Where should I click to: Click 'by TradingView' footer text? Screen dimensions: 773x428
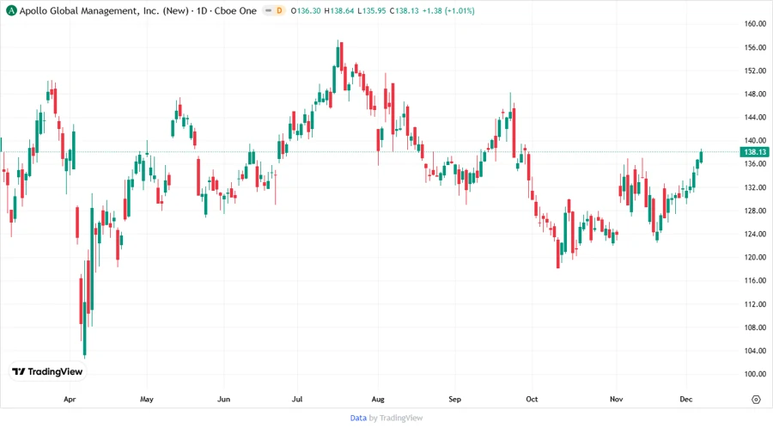396,418
